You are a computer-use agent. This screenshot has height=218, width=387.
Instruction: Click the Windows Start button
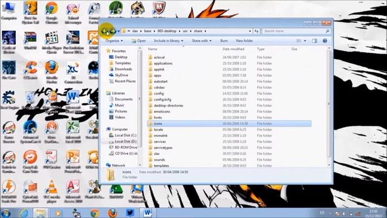point(5,213)
